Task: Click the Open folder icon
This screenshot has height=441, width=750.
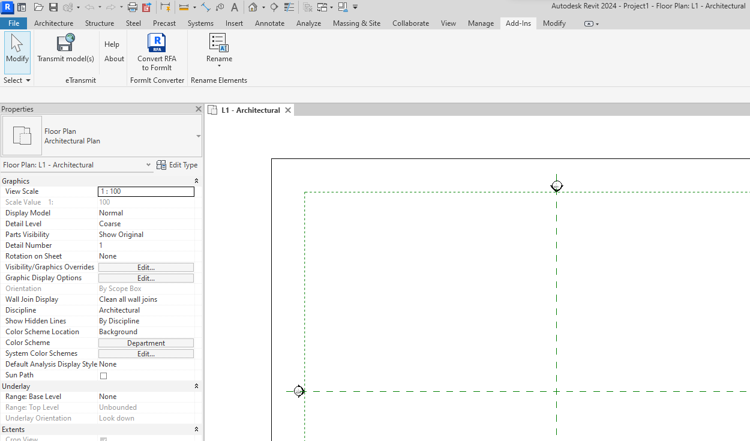Action: pyautogui.click(x=38, y=7)
